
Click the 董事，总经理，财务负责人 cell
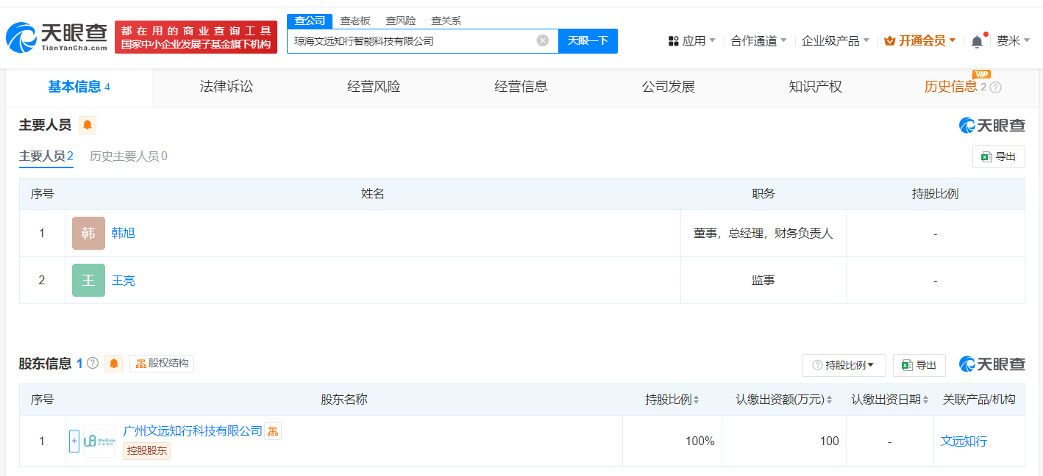[x=763, y=234]
